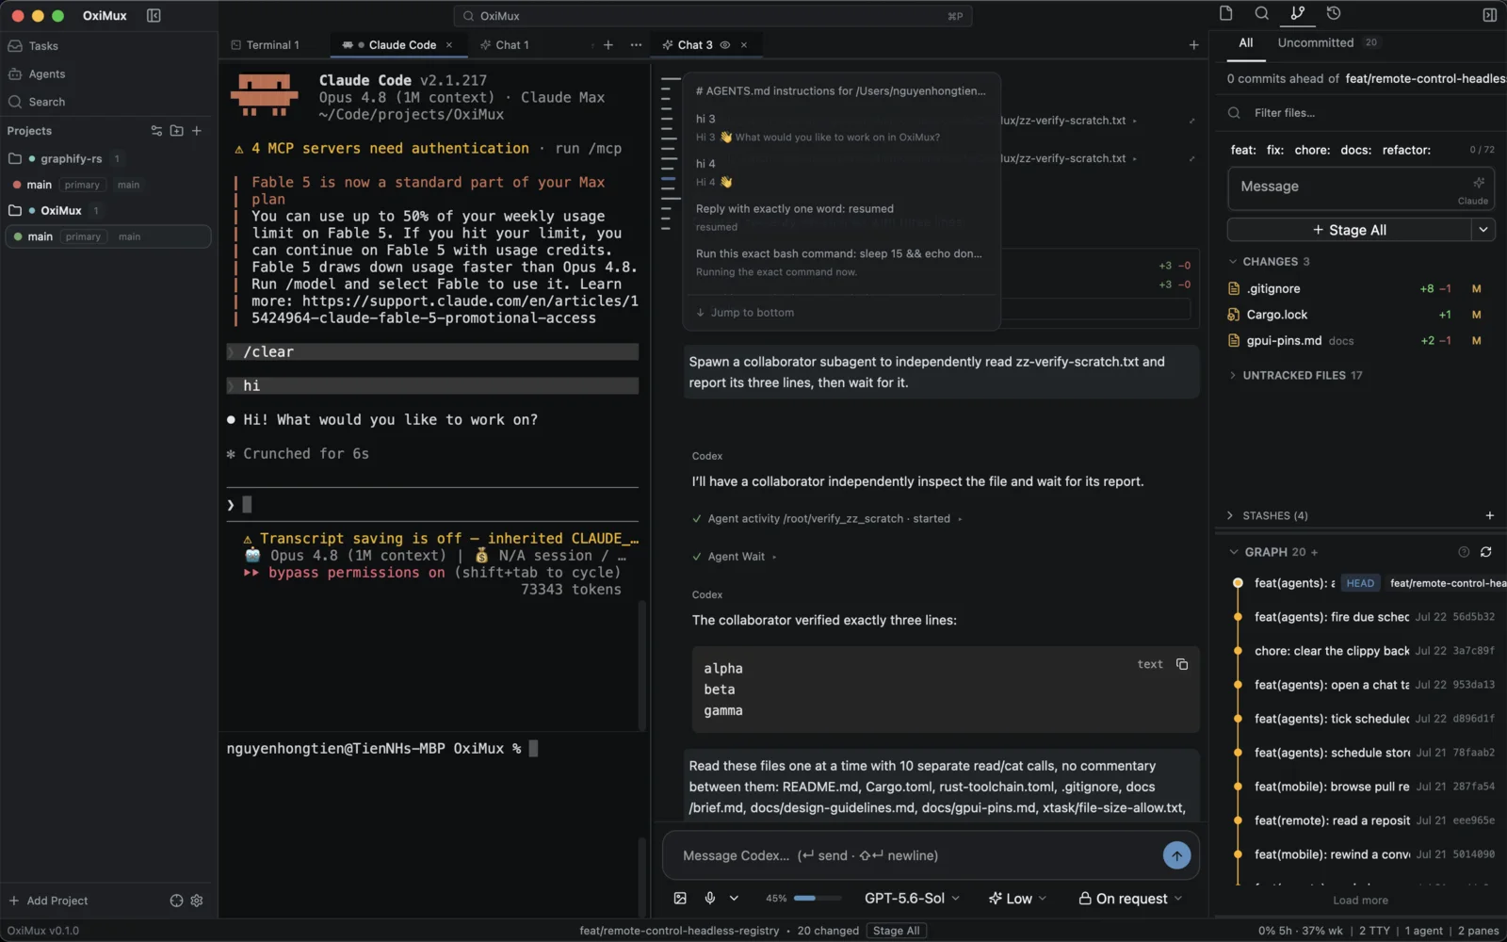Collapse the right sidebar panel icon
Screen dimensions: 1507x942
coord(1489,15)
